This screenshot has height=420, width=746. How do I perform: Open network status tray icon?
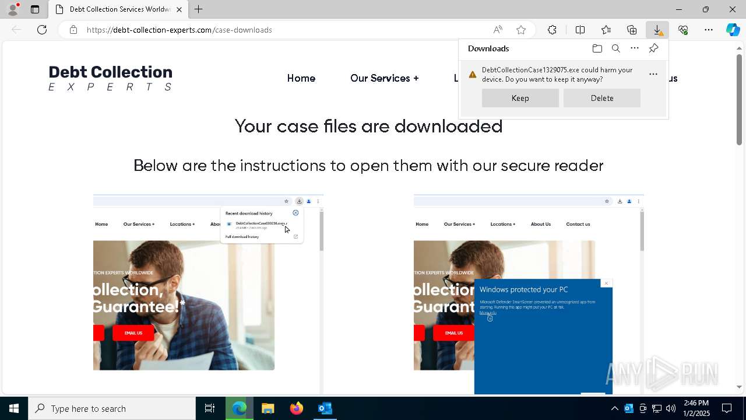[x=657, y=408]
